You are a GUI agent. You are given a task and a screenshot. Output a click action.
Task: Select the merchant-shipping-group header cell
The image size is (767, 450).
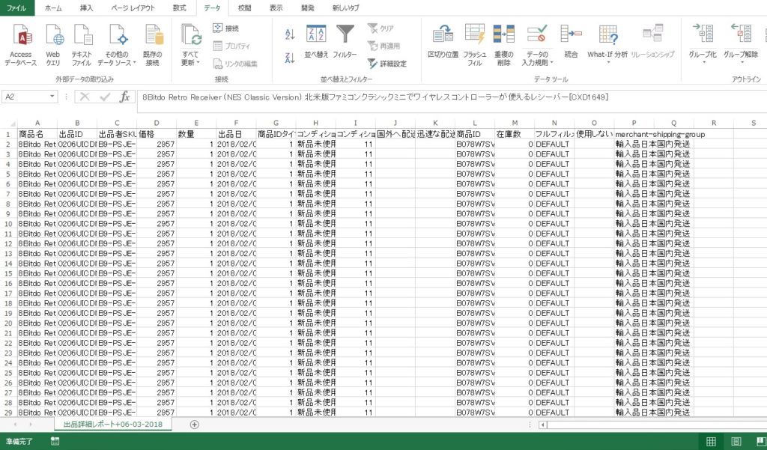pyautogui.click(x=634, y=134)
